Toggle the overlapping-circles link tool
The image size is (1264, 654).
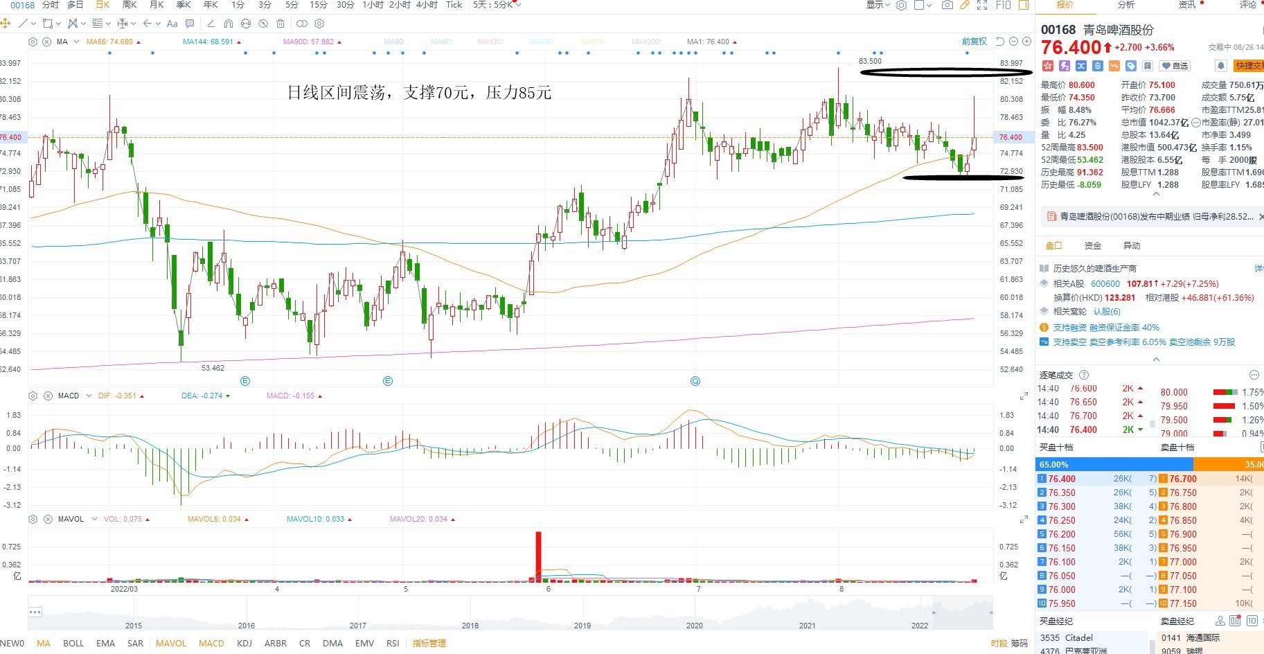[302, 24]
